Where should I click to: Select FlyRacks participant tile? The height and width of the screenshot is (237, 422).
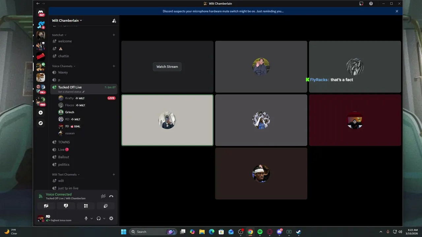tap(355, 67)
